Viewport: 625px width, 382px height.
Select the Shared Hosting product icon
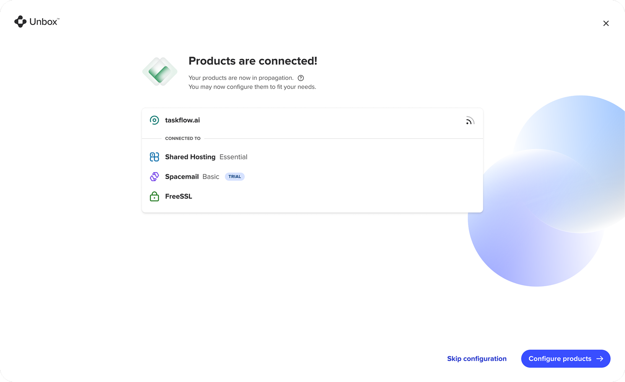pyautogui.click(x=155, y=157)
